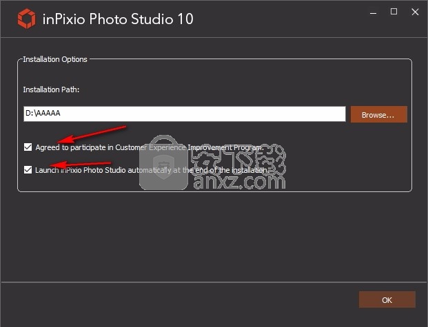Click the inPixio logo icon
The width and height of the screenshot is (428, 327).
[x=26, y=19]
